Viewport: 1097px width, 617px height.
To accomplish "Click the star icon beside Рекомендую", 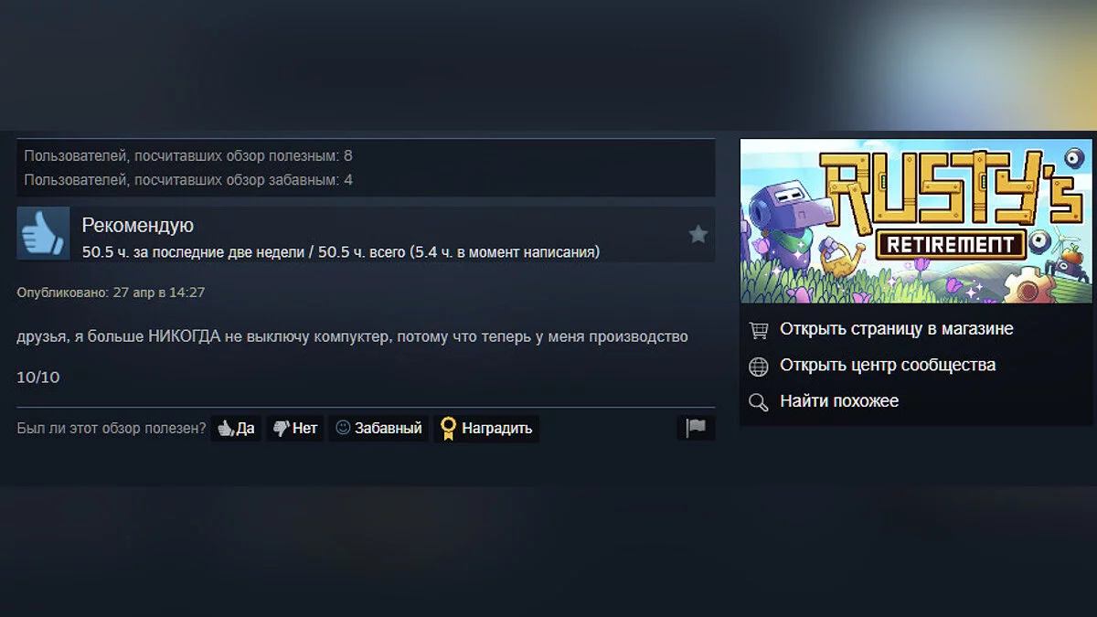I will [698, 235].
